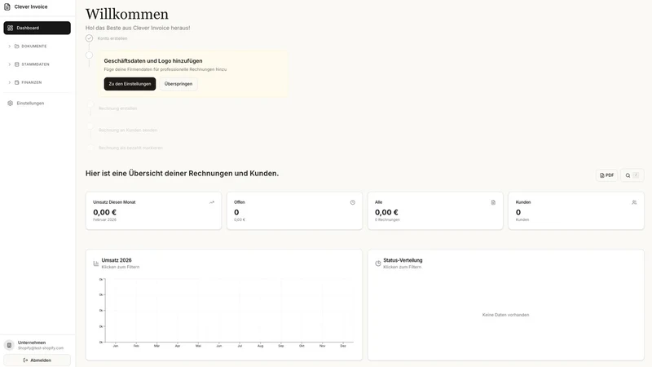The image size is (652, 367).
Task: Click the Unternehmen account avatar icon
Action: coord(9,345)
